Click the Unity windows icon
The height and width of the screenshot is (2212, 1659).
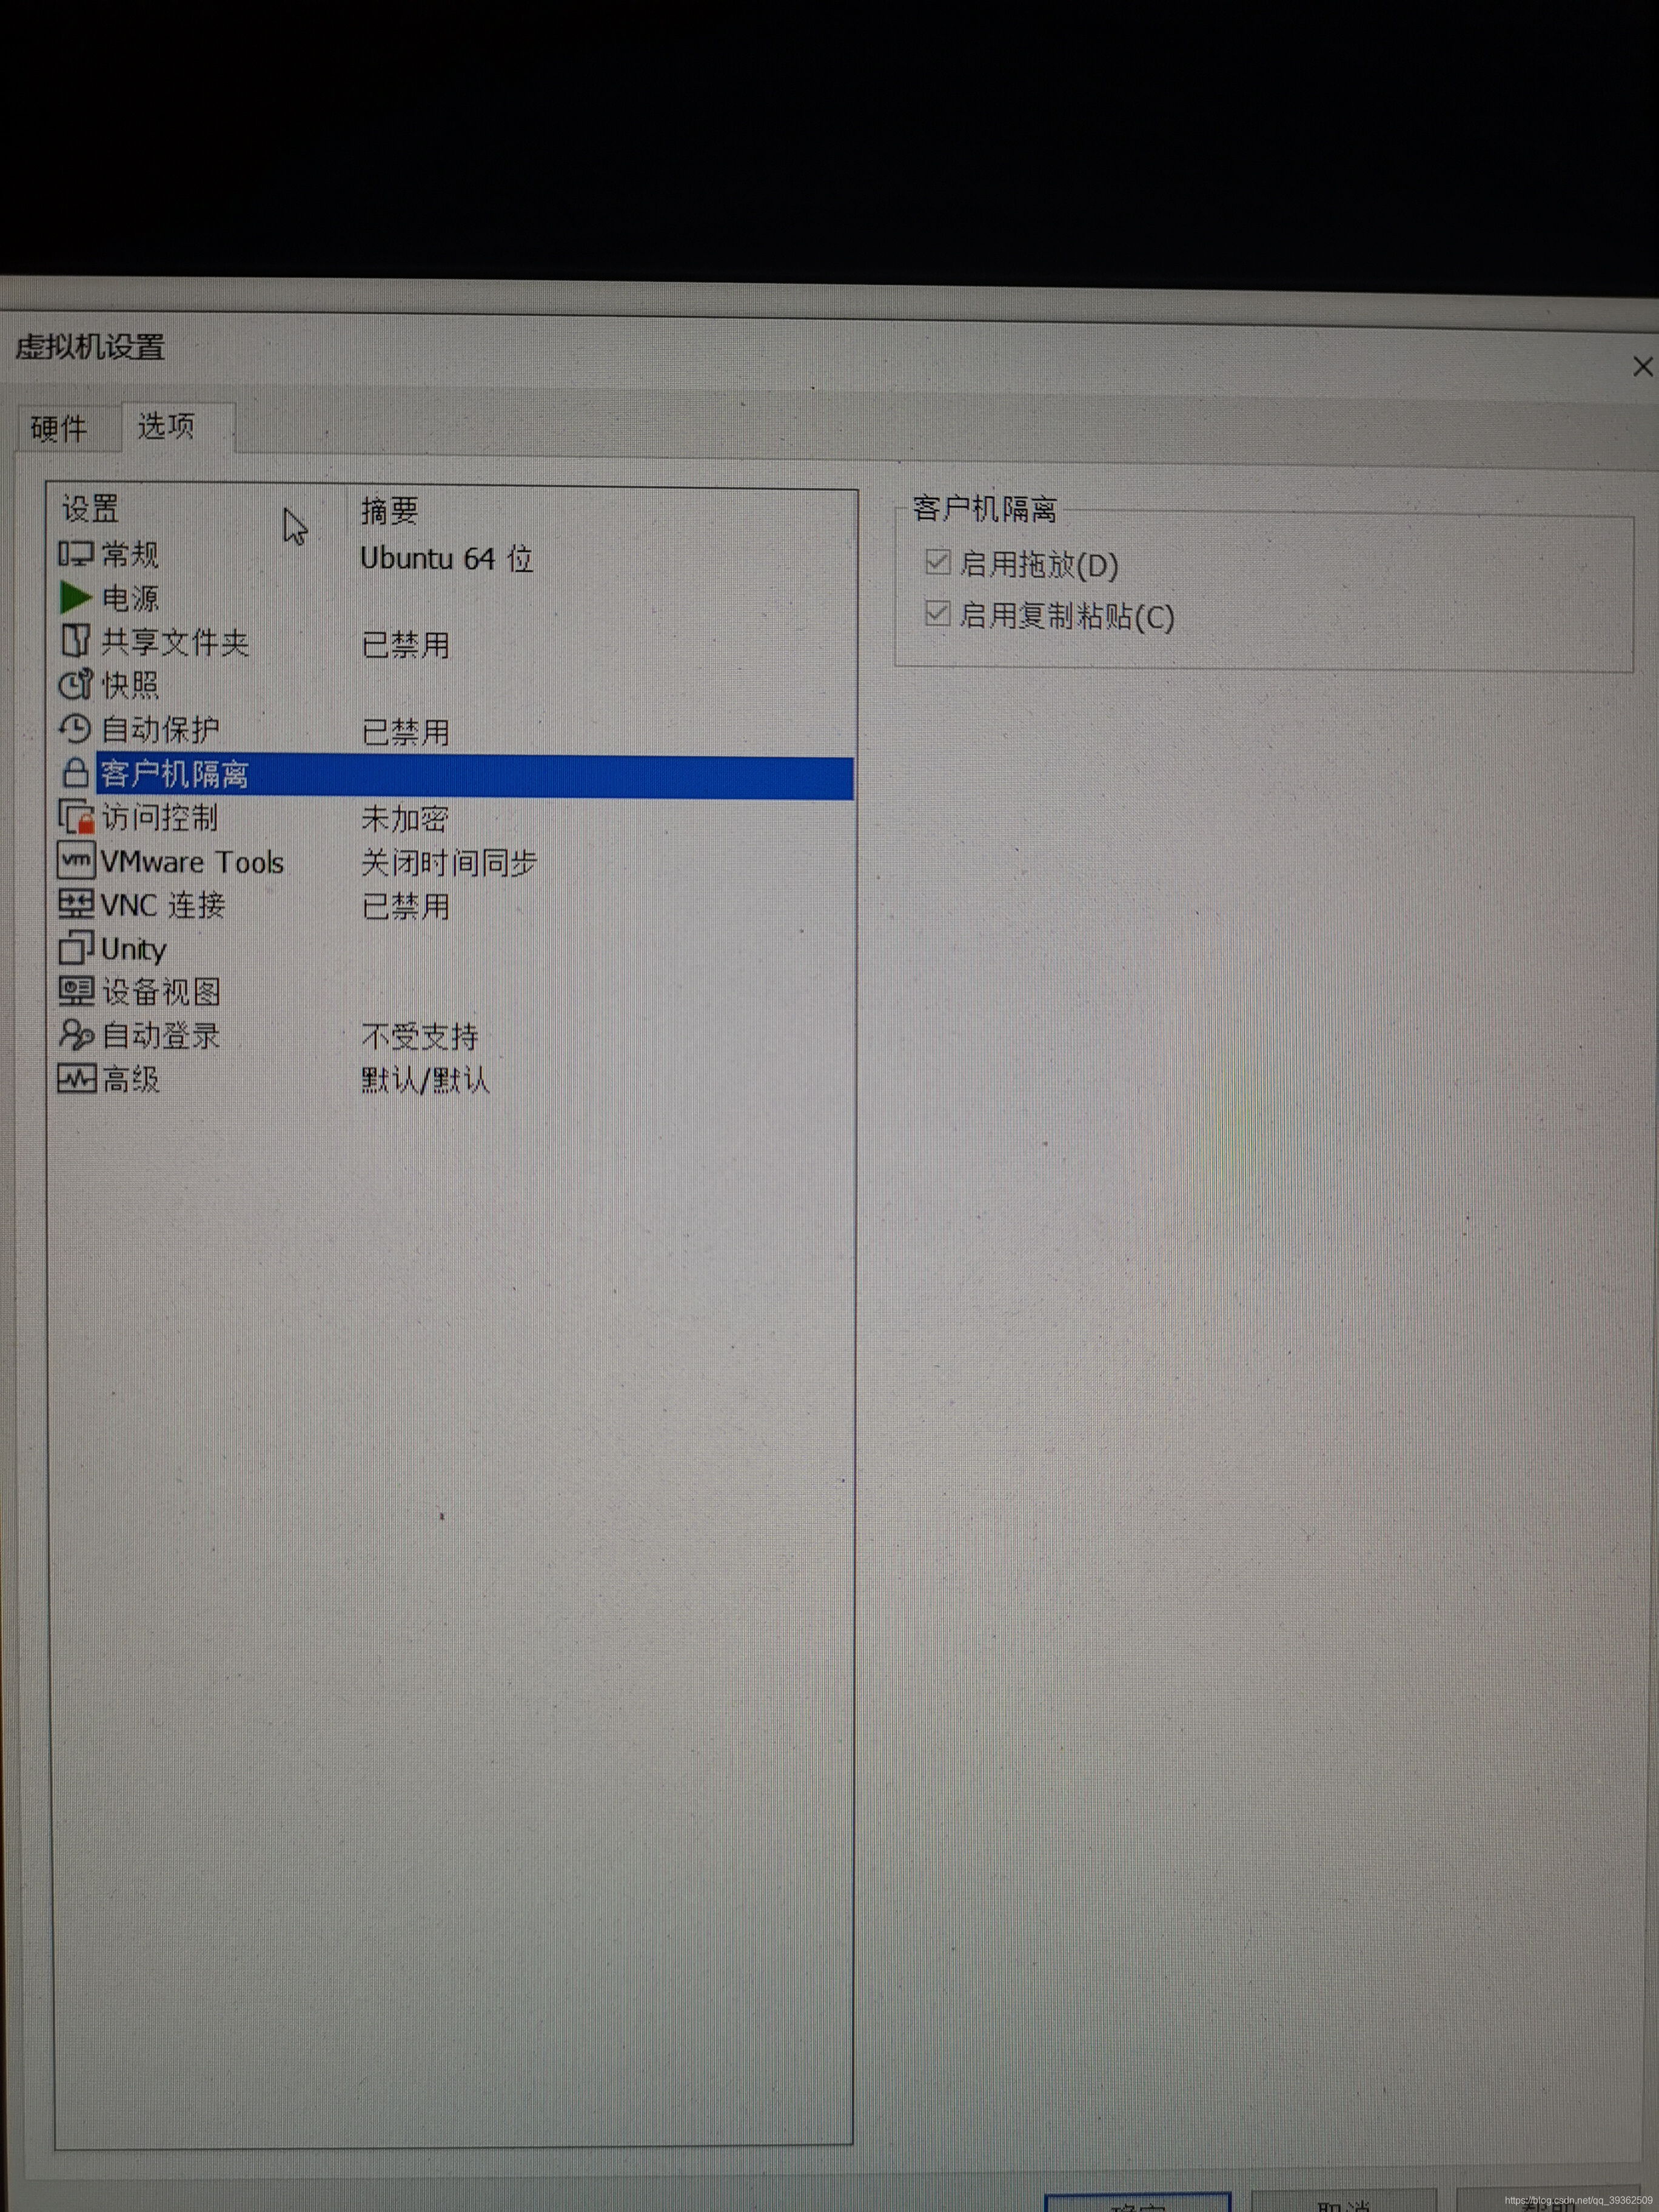pos(76,948)
